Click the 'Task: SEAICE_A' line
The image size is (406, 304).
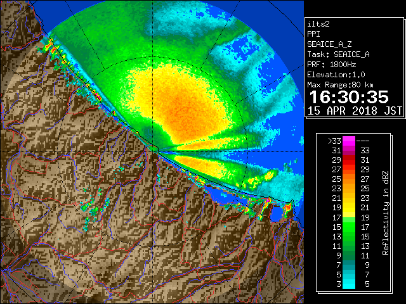point(338,54)
